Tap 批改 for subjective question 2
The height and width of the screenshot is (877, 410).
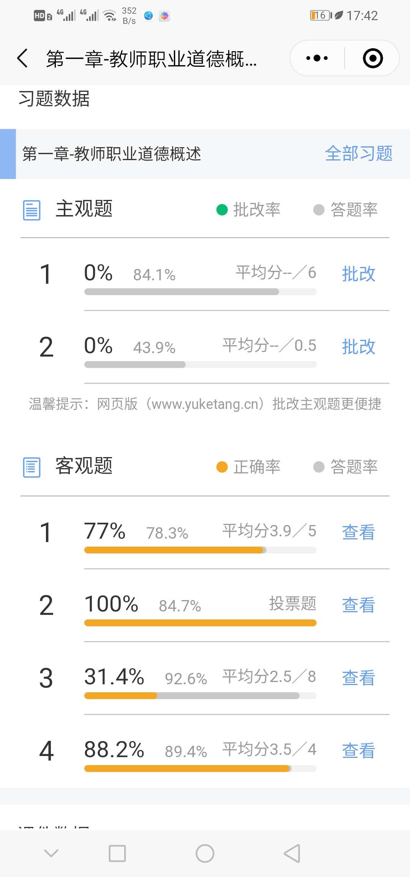point(358,347)
